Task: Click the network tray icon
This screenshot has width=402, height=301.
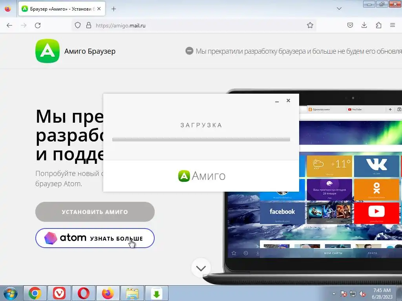Action: tap(353, 294)
